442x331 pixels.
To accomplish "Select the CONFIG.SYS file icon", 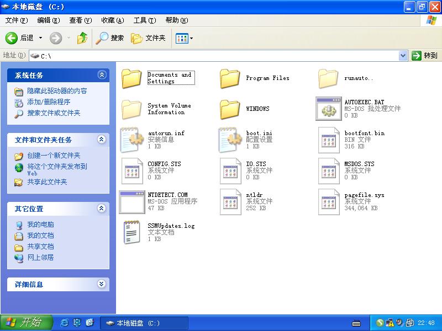I will (x=132, y=171).
